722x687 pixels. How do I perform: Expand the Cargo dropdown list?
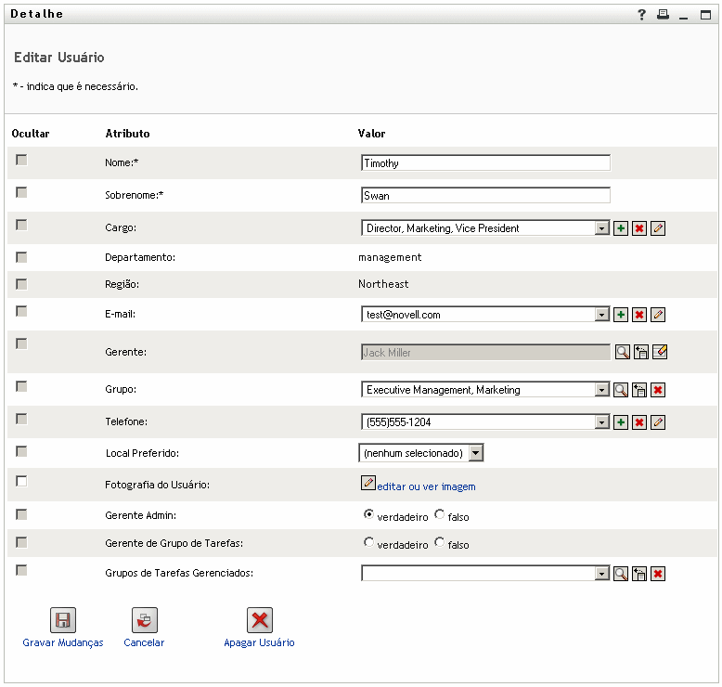(601, 228)
